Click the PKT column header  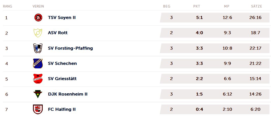point(197,6)
